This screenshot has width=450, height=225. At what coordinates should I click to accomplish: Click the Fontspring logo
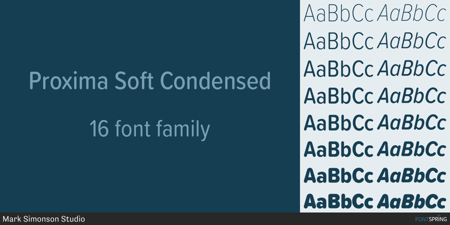click(x=431, y=219)
